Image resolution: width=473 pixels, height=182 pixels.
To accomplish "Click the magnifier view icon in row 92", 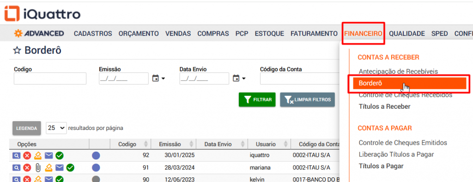I will point(16,156).
